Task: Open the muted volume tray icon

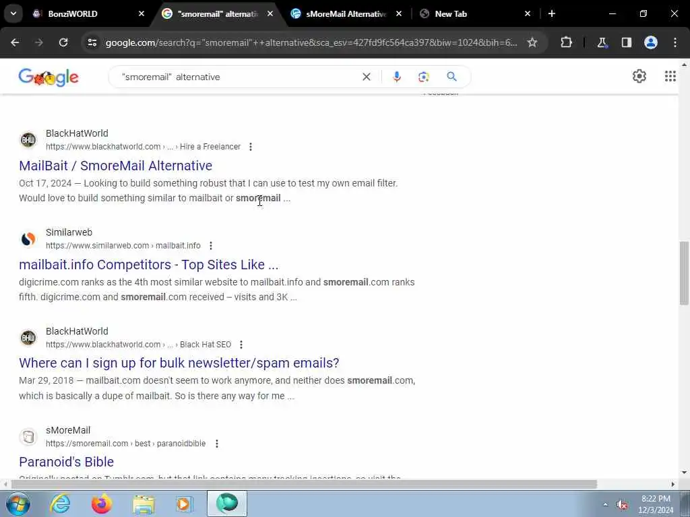Action: [x=622, y=505]
